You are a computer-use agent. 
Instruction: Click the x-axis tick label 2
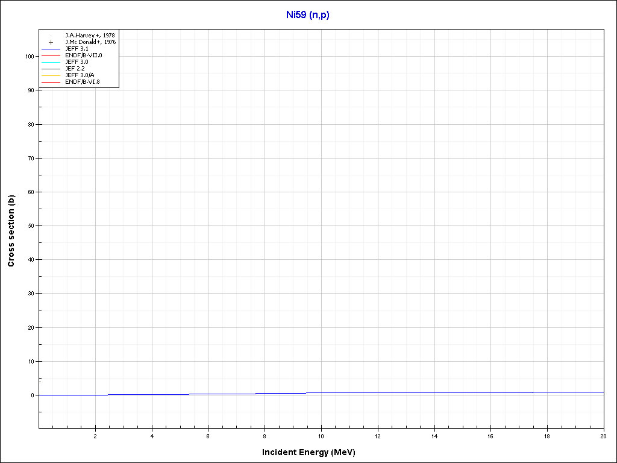(x=95, y=436)
